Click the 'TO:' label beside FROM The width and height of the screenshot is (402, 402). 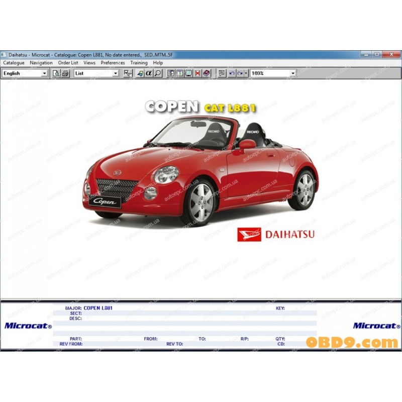pos(203,339)
